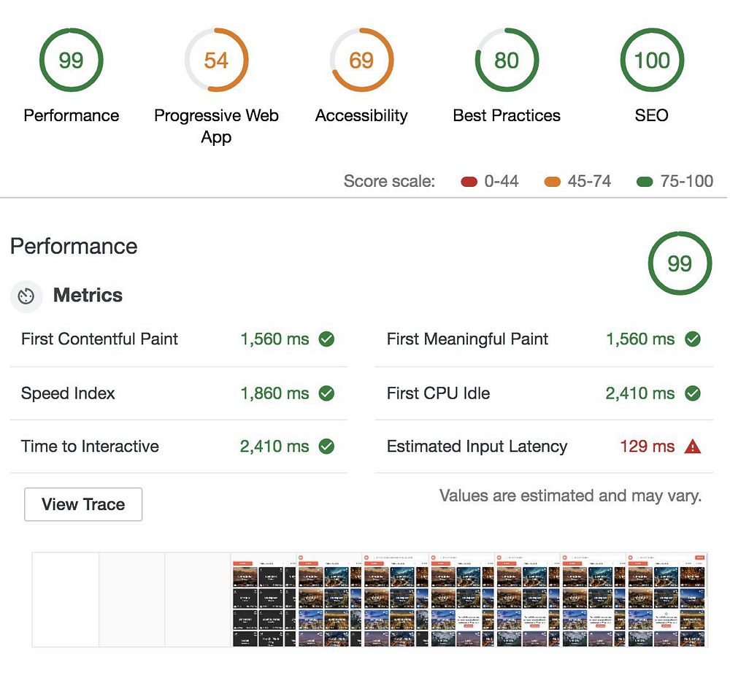Click the red warning triangle for Input Latency
The height and width of the screenshot is (678, 730).
coord(693,446)
